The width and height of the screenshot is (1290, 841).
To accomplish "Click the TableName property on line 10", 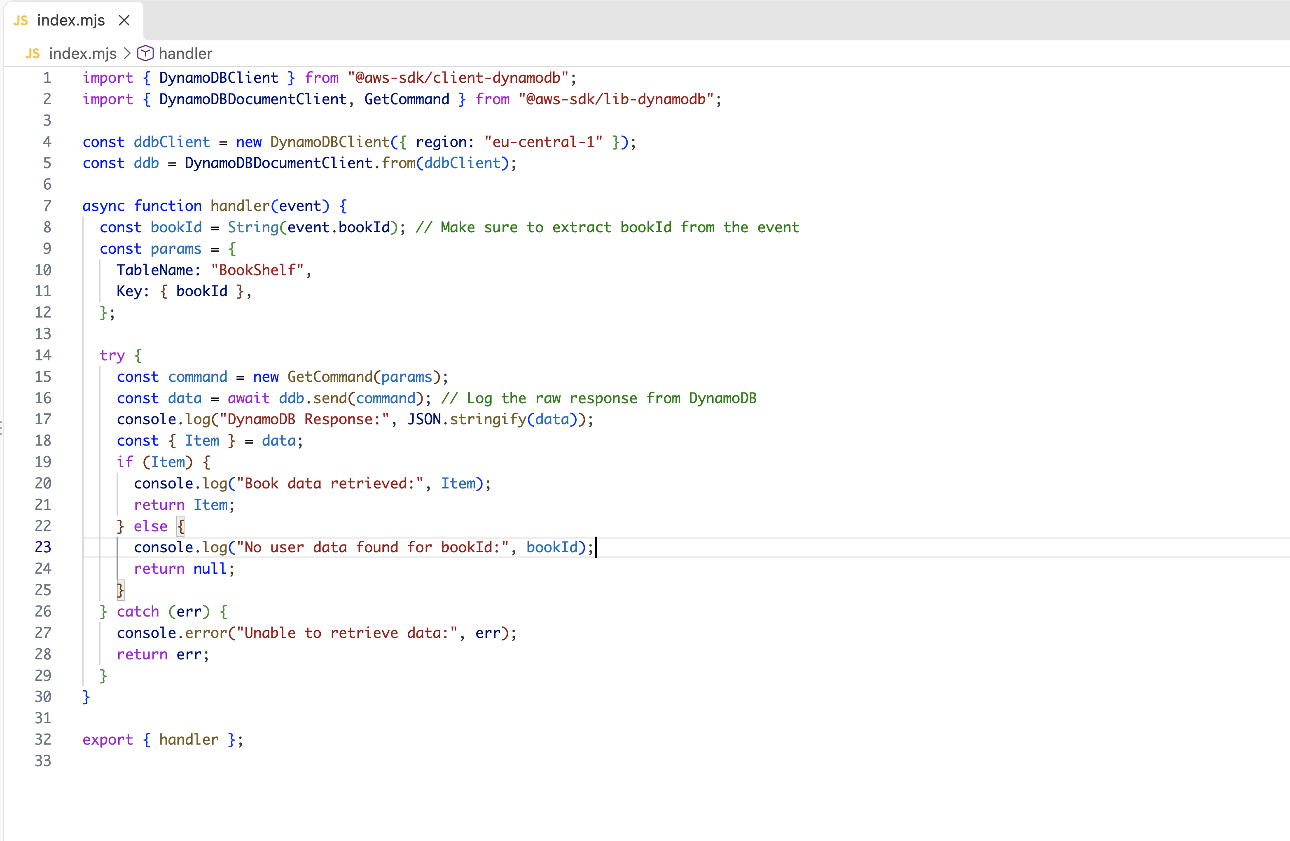I will coord(155,270).
